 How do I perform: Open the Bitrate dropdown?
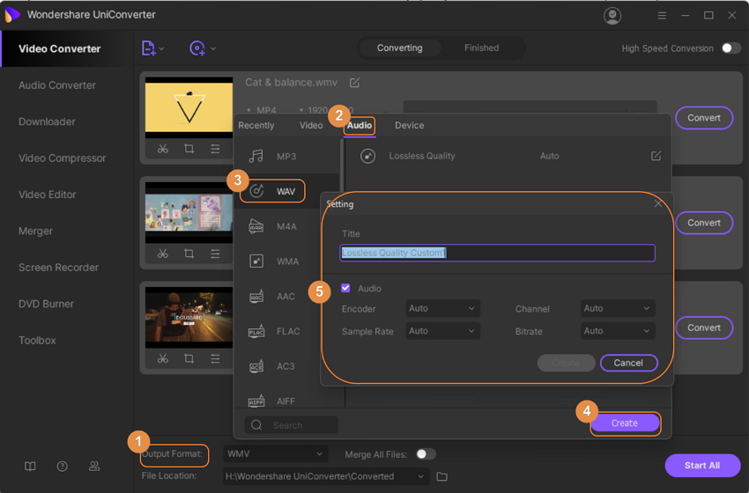pyautogui.click(x=618, y=331)
